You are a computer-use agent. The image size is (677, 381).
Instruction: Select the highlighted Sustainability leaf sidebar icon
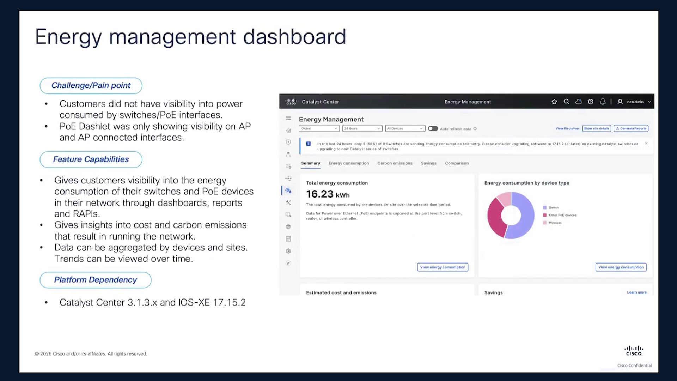pyautogui.click(x=288, y=190)
